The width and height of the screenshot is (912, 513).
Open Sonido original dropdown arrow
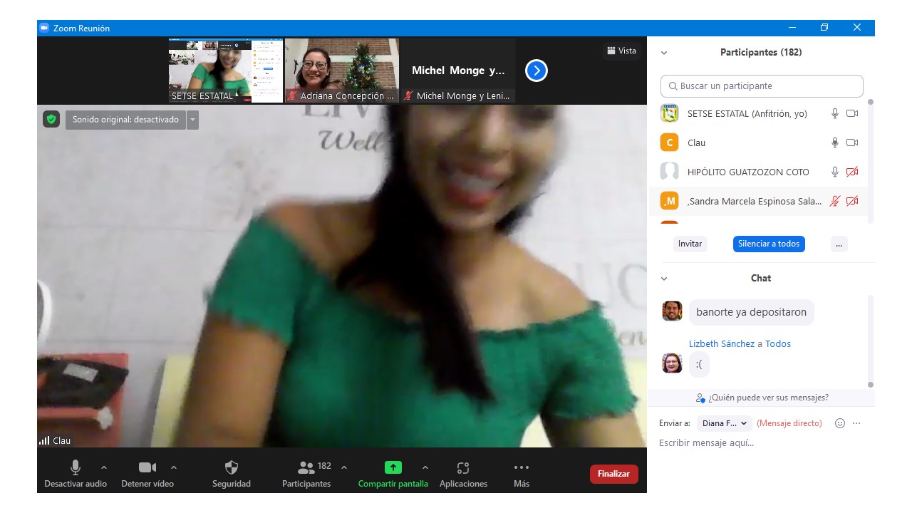192,120
